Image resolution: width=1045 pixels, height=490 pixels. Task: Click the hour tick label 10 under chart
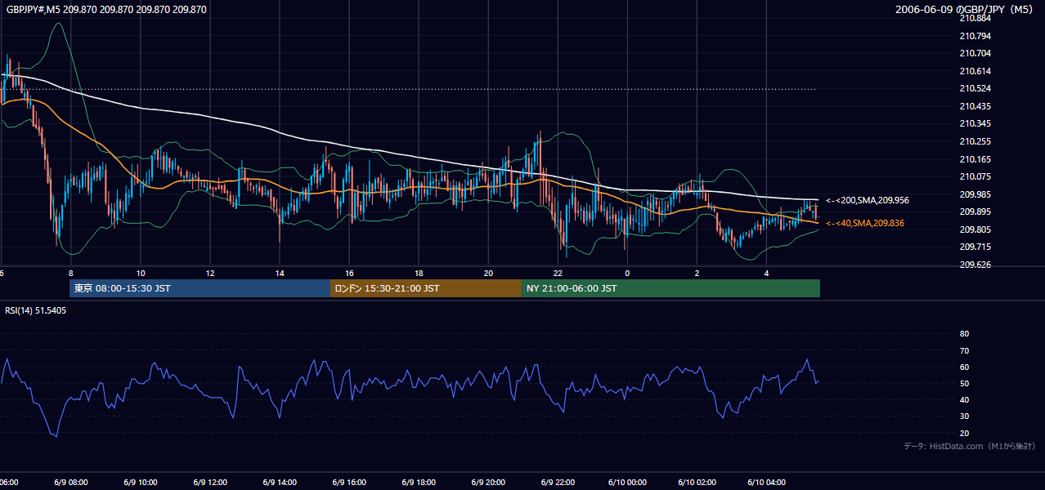[141, 273]
